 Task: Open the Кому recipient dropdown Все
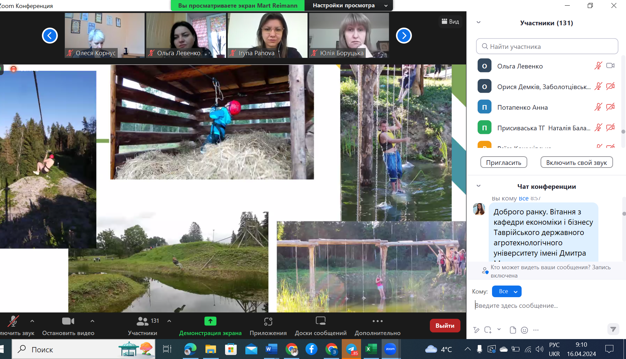click(x=507, y=292)
